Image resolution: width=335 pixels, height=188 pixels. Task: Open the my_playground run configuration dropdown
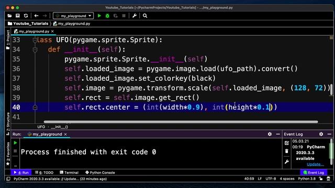[73, 16]
